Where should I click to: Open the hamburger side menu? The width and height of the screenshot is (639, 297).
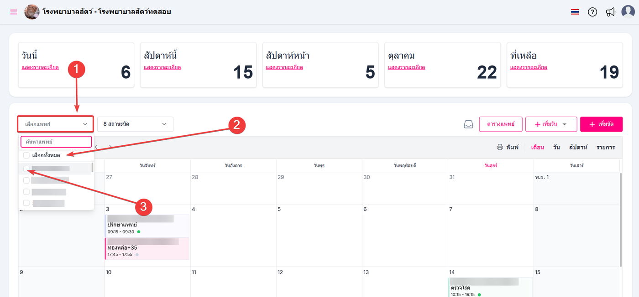14,12
